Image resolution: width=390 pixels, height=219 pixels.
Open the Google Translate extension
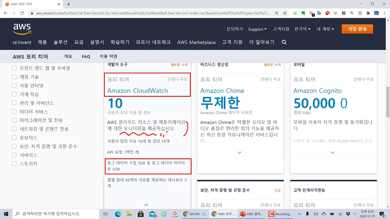point(319,13)
